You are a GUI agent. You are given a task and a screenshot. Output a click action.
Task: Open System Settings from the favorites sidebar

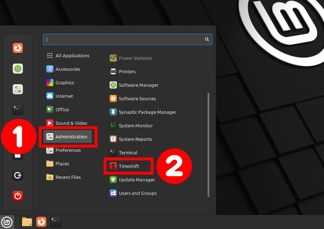point(18,89)
